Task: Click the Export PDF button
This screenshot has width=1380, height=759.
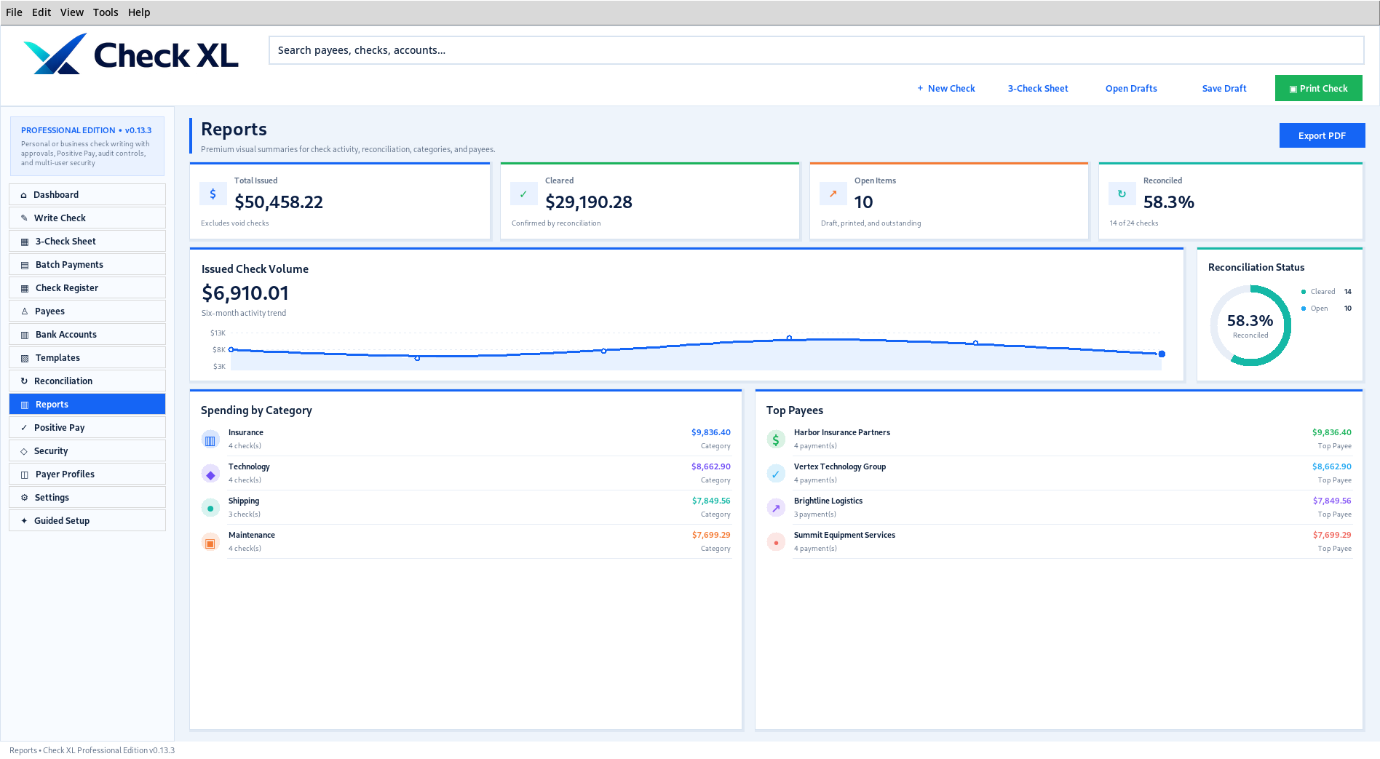Action: coord(1322,135)
